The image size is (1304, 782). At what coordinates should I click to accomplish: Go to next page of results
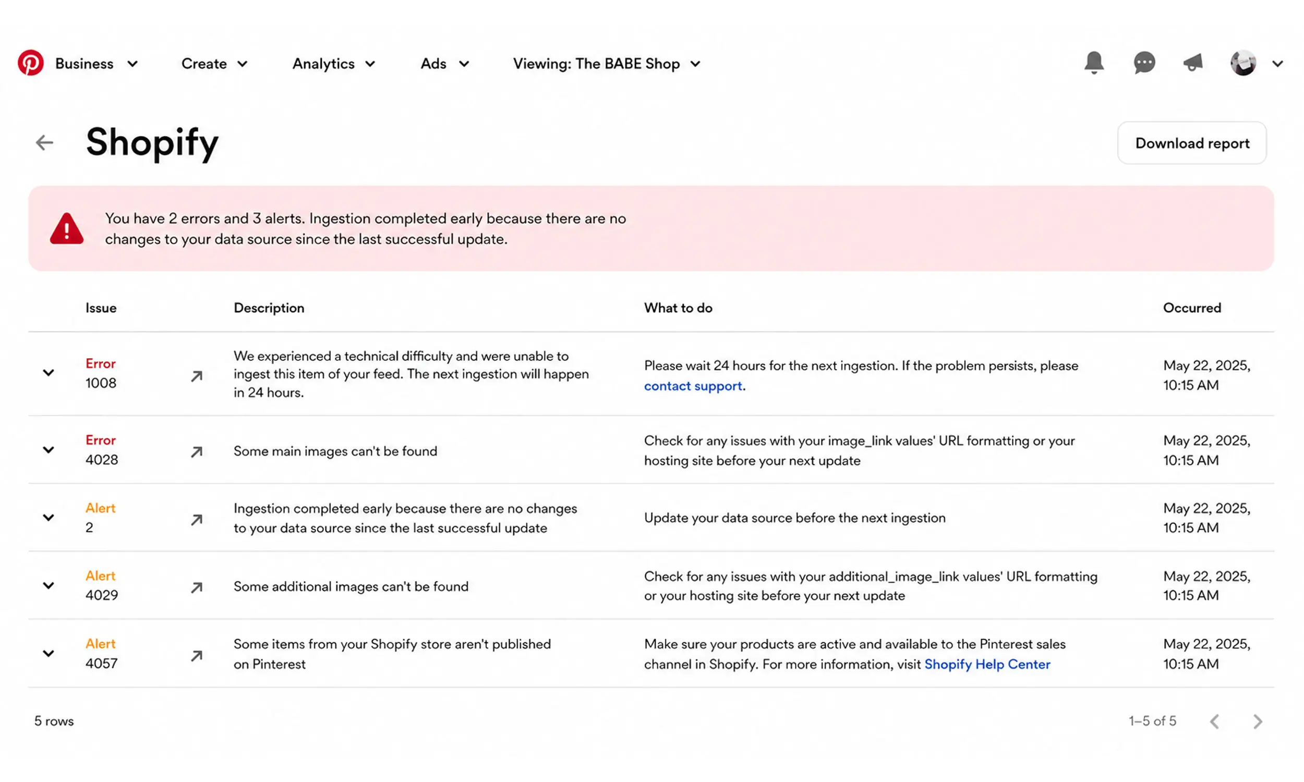click(x=1258, y=722)
